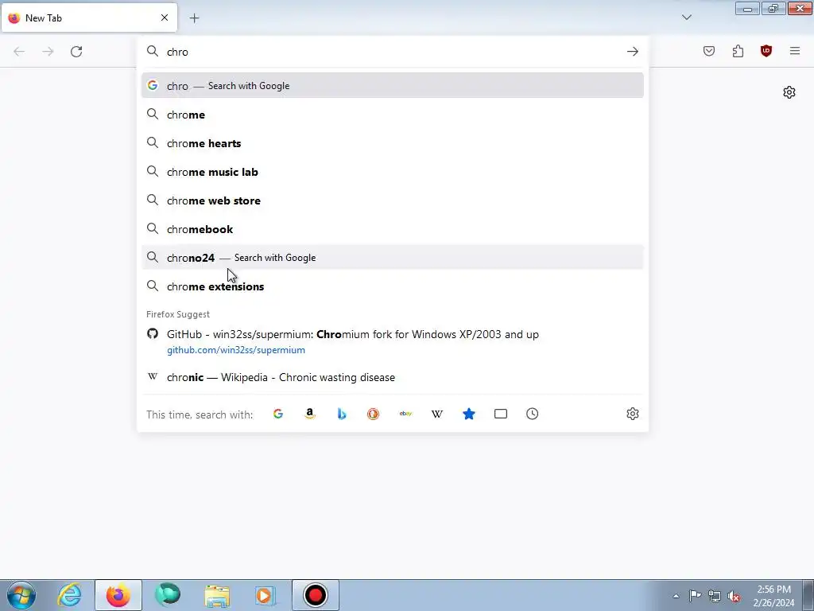Viewport: 814px width, 611px height.
Task: Search bookmarks with the star icon
Action: point(469,414)
